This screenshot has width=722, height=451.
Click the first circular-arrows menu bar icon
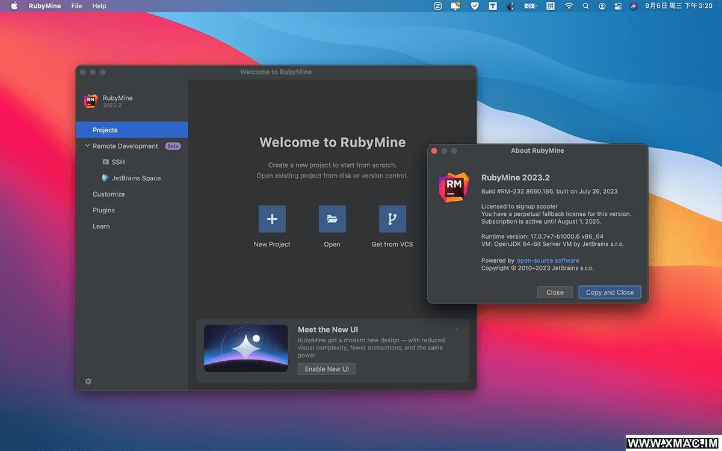pos(437,6)
